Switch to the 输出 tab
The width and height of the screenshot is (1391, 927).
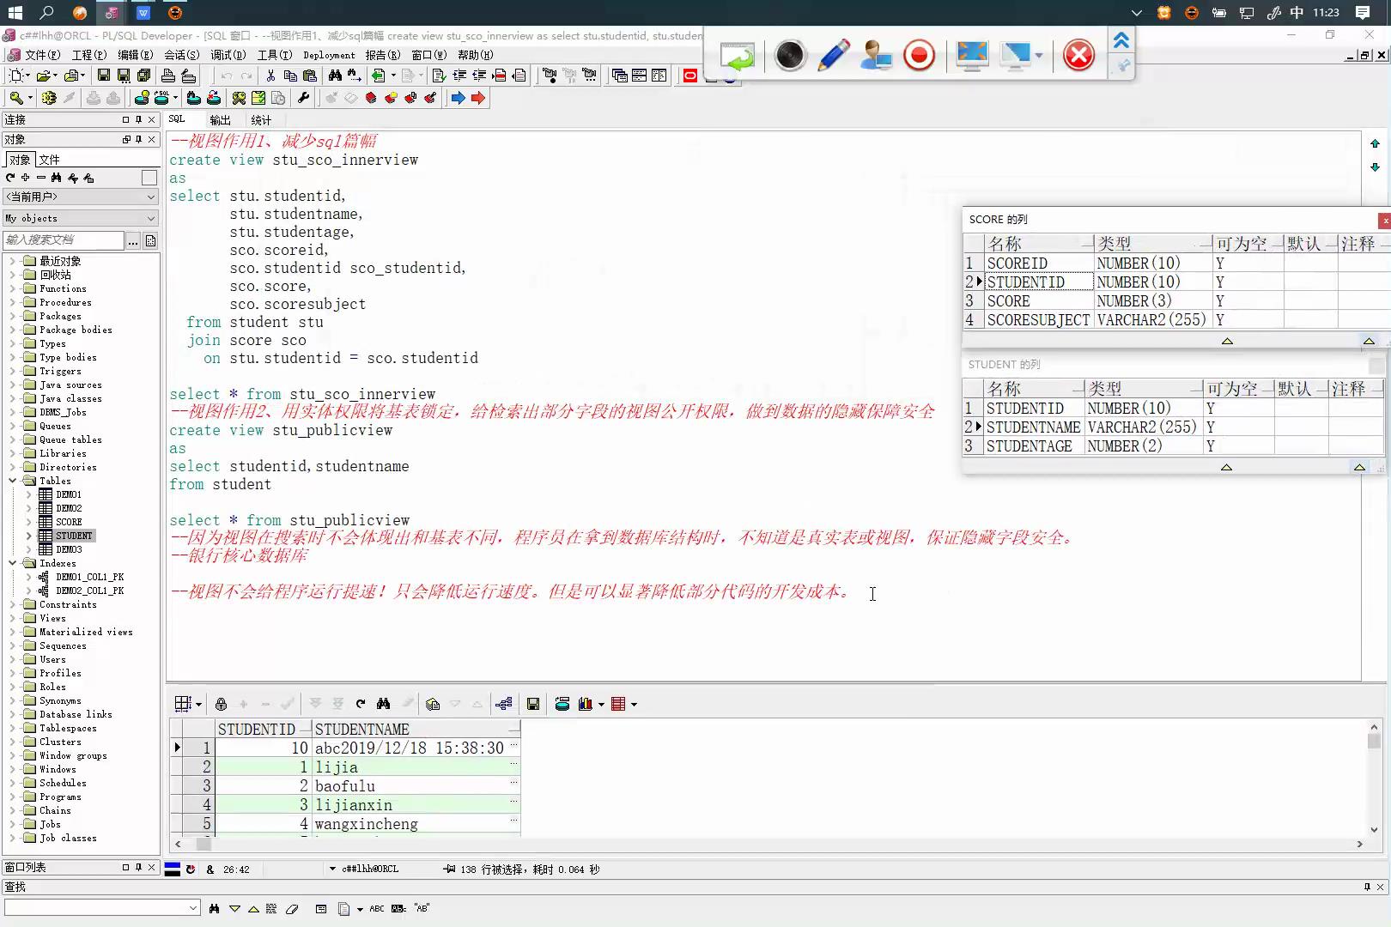click(220, 120)
